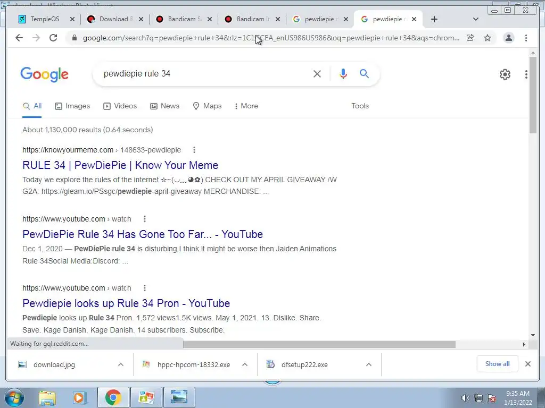Open the Chrome profile avatar menu
545x408 pixels.
pos(508,38)
